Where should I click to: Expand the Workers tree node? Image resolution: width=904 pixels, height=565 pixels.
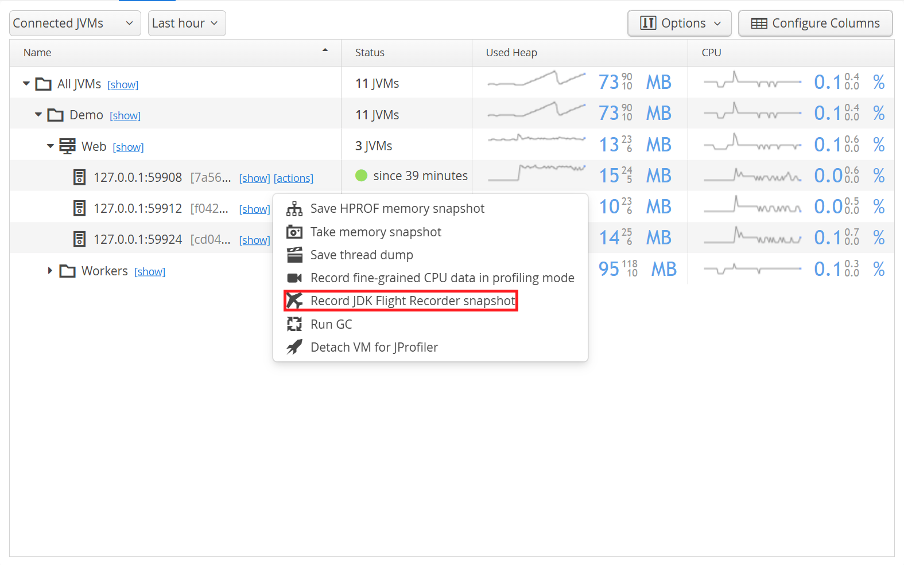coord(50,271)
